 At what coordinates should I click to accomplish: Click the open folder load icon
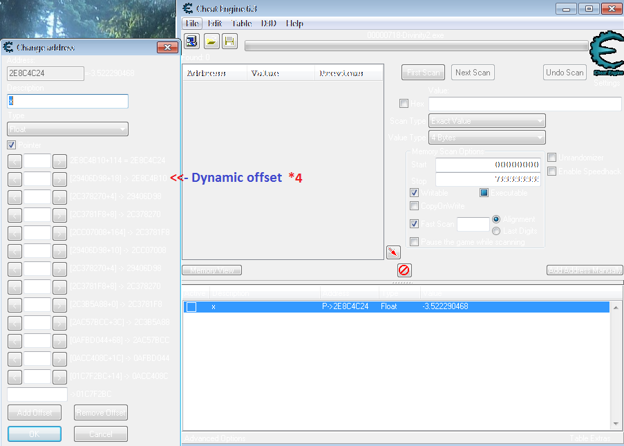pos(211,41)
